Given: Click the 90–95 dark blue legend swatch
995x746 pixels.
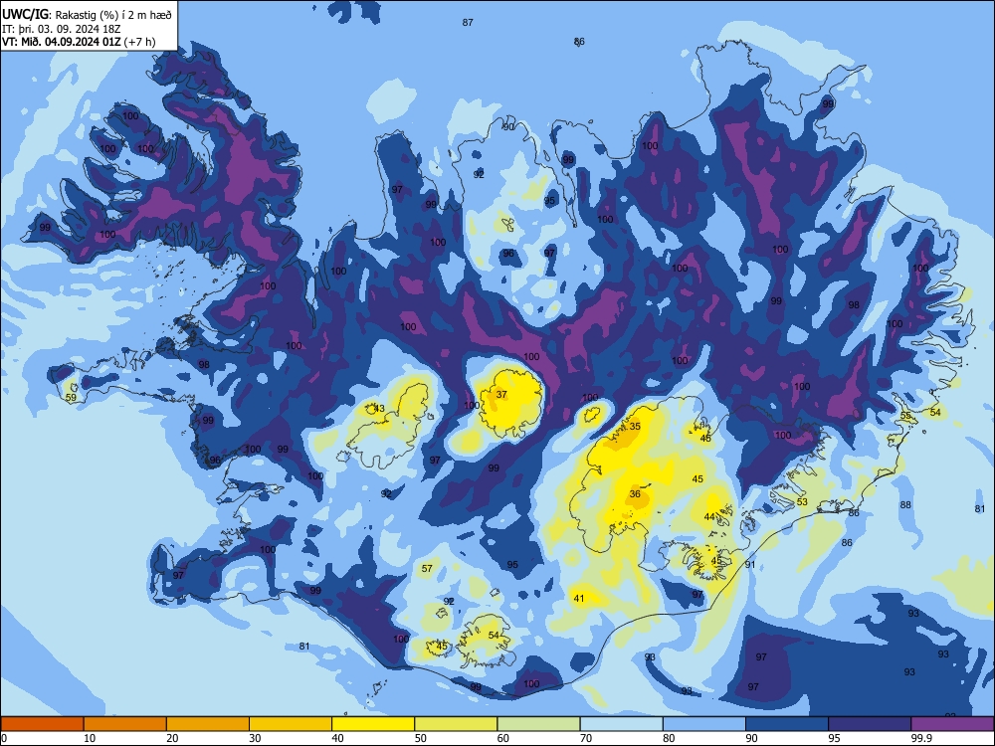Looking at the screenshot, I should (x=787, y=724).
